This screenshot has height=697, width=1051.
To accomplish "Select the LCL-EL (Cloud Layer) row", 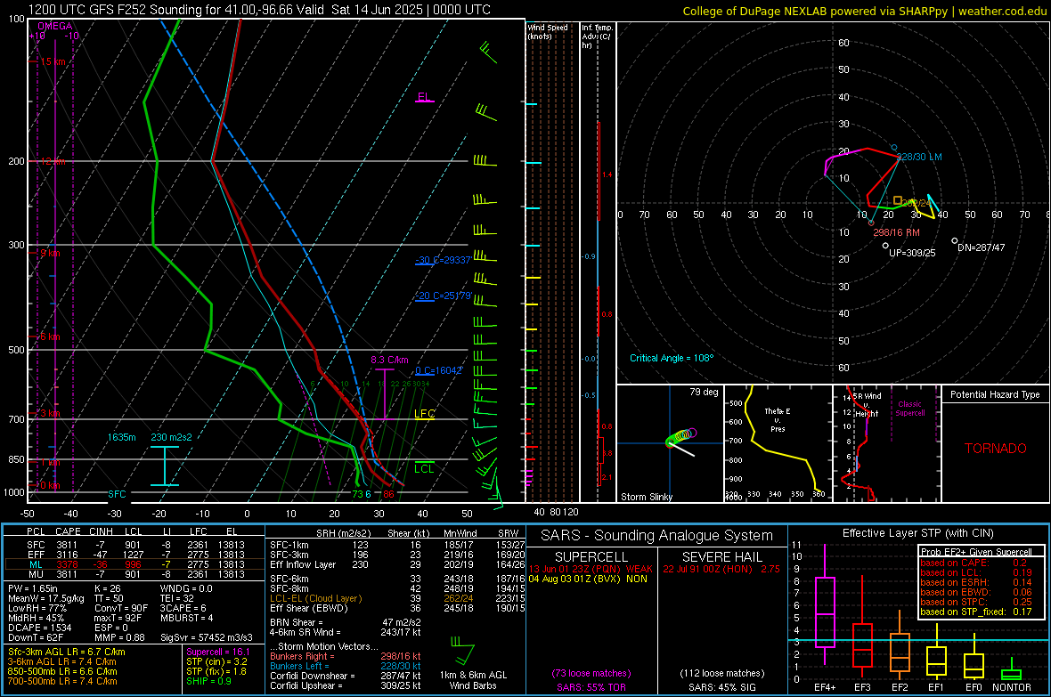I will click(397, 598).
